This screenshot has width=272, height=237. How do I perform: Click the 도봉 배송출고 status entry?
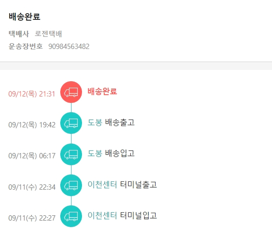[x=111, y=122]
